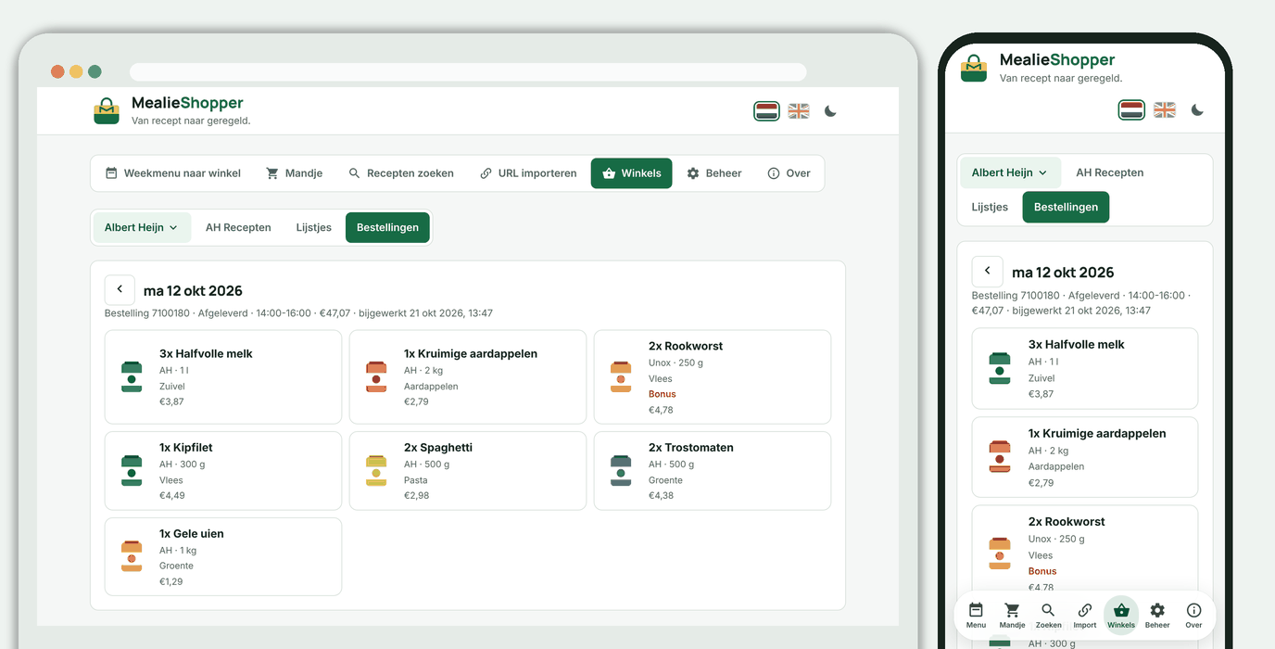Open Lijstjes tab in mobile view
Screen dimensions: 1275x649
pos(990,207)
